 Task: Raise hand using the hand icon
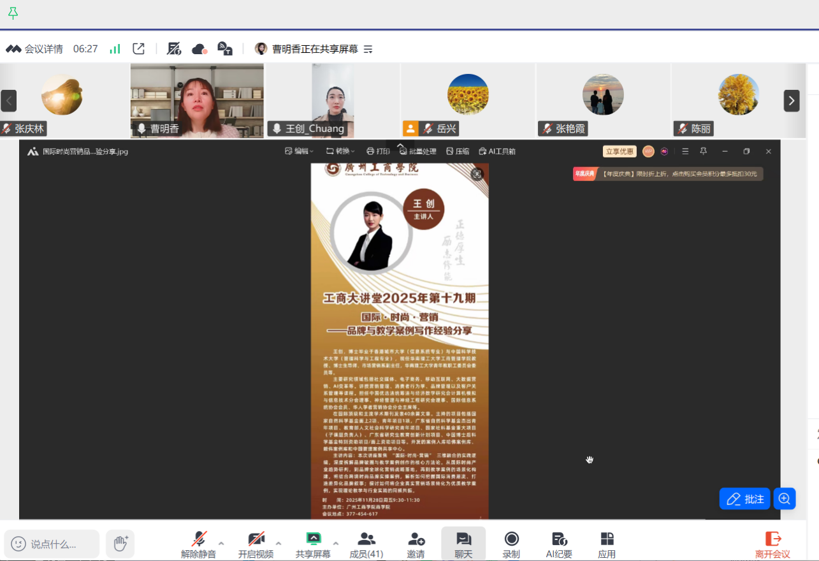[x=120, y=544]
